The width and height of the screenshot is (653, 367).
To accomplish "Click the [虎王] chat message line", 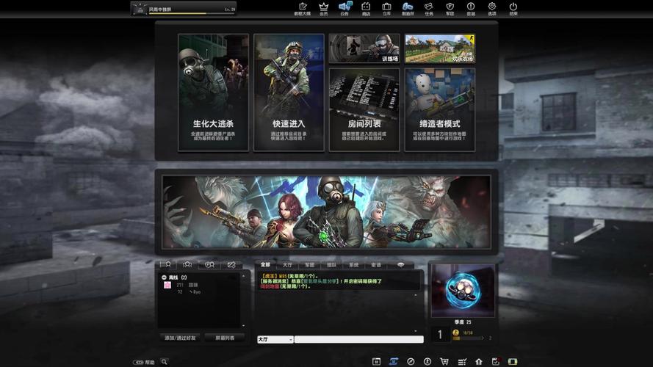I will (x=289, y=276).
